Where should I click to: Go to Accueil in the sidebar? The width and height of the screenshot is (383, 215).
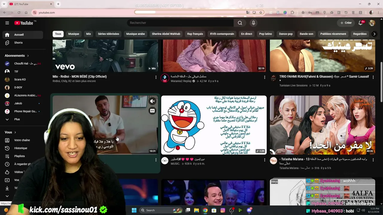click(23, 35)
